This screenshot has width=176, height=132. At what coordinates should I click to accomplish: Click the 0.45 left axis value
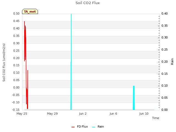tap(16, 21)
